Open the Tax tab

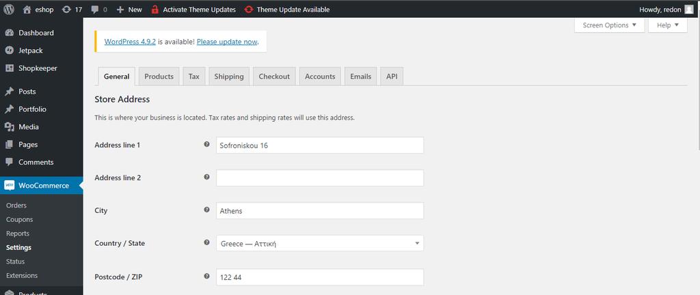[x=193, y=76]
